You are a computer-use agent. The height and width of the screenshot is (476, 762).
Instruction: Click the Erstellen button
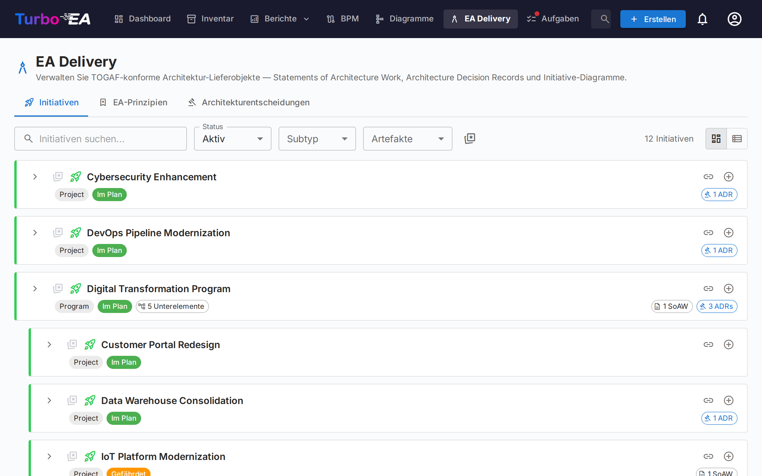(653, 19)
